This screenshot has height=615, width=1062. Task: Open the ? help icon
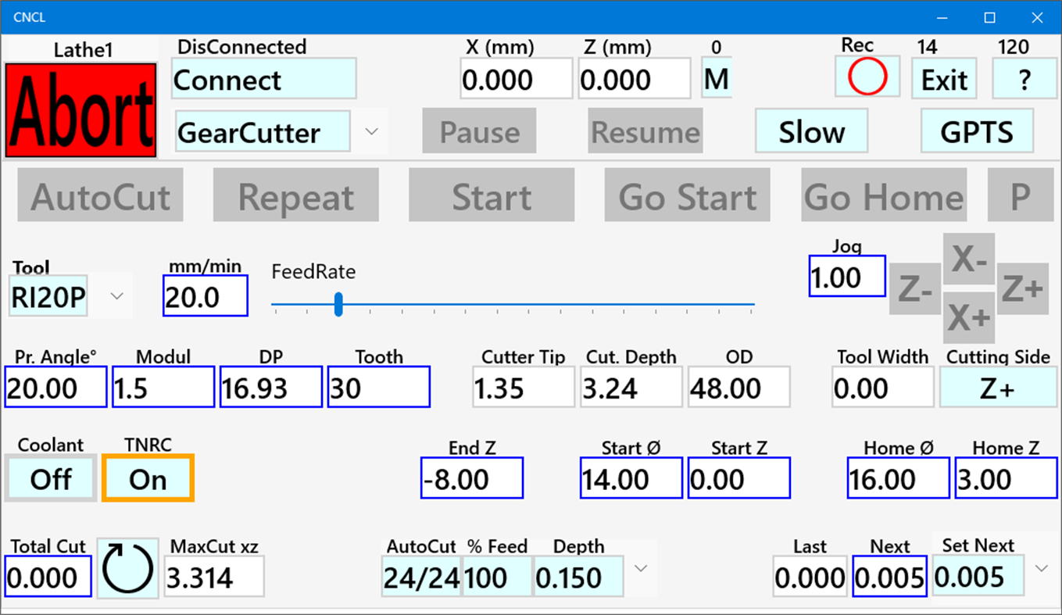tap(1024, 77)
